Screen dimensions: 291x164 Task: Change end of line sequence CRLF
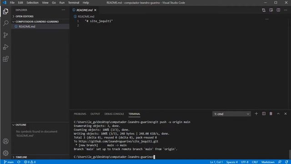(255, 162)
